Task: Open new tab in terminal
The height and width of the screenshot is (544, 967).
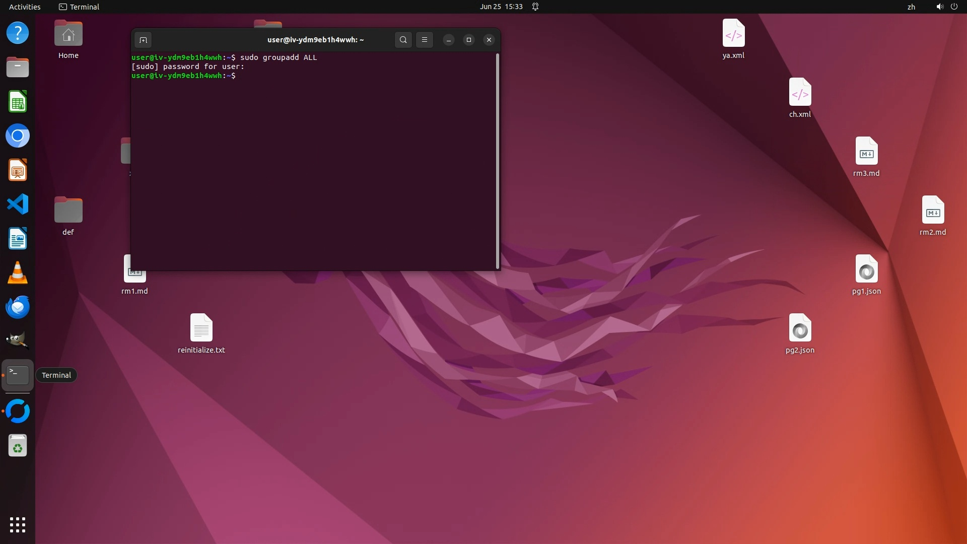Action: click(x=143, y=40)
